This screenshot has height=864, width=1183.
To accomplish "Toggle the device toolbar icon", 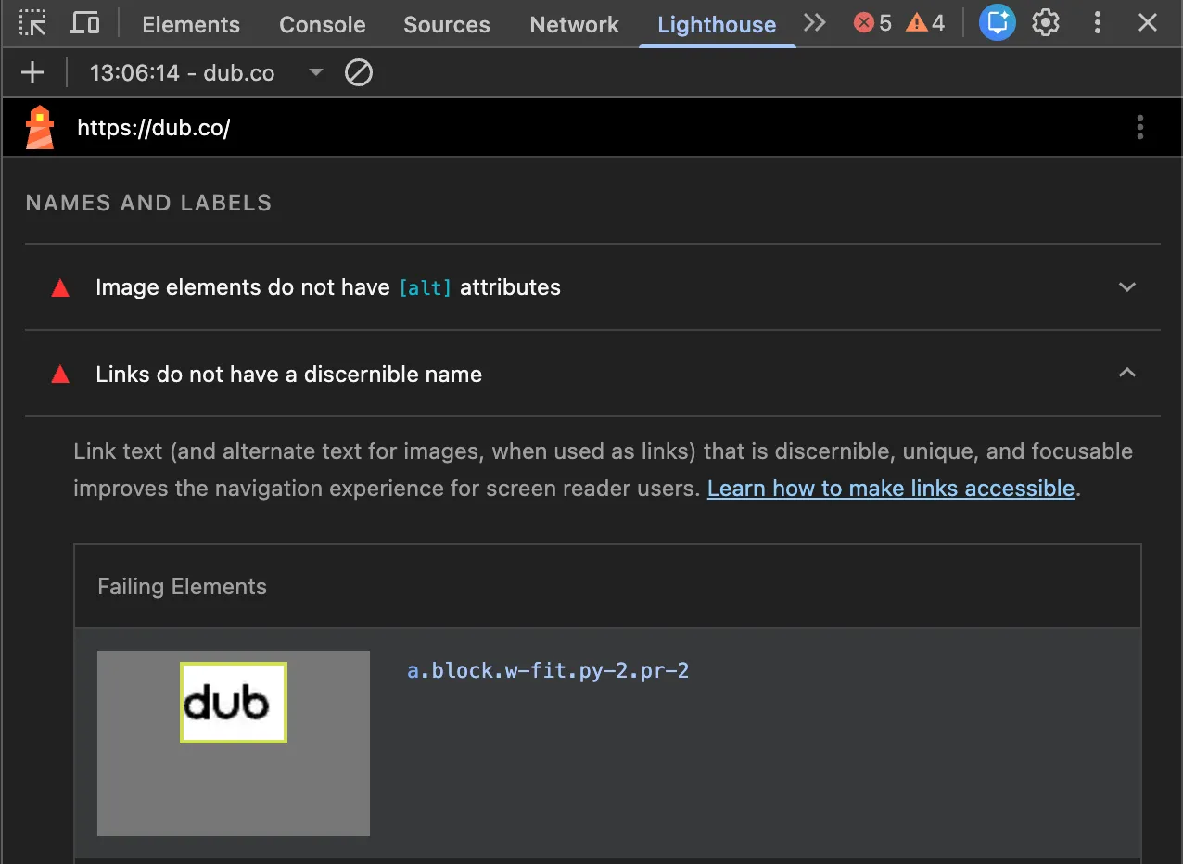I will [x=84, y=23].
